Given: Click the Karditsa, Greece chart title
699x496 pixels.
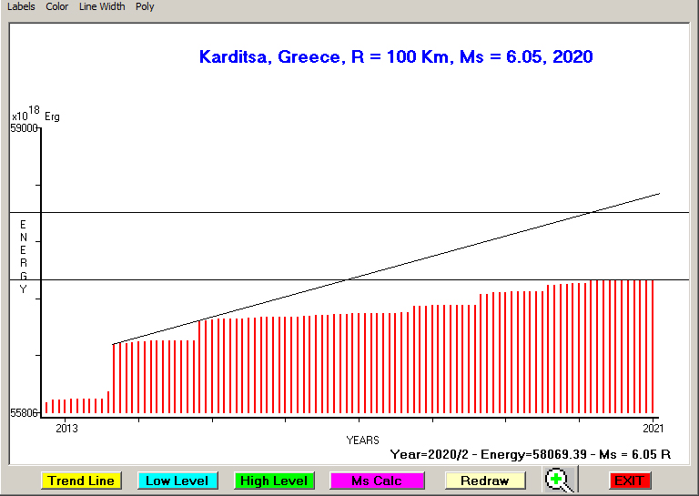Looking at the screenshot, I should 396,57.
